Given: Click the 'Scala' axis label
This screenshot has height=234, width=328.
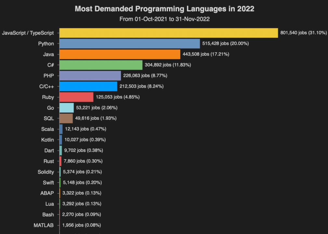Looking at the screenshot, I should tap(47, 129).
